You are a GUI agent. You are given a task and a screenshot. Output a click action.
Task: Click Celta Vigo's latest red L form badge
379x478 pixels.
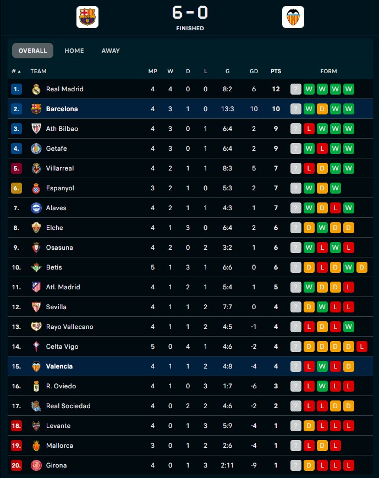coord(361,347)
